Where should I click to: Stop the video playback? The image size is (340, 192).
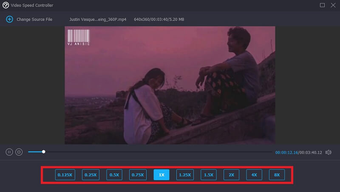19,152
